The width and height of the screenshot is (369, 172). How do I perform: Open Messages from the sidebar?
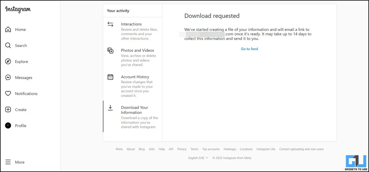[x=24, y=78]
